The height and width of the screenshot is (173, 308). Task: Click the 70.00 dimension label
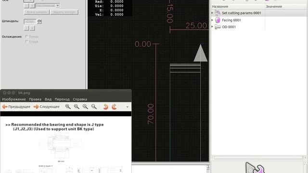(x=151, y=114)
